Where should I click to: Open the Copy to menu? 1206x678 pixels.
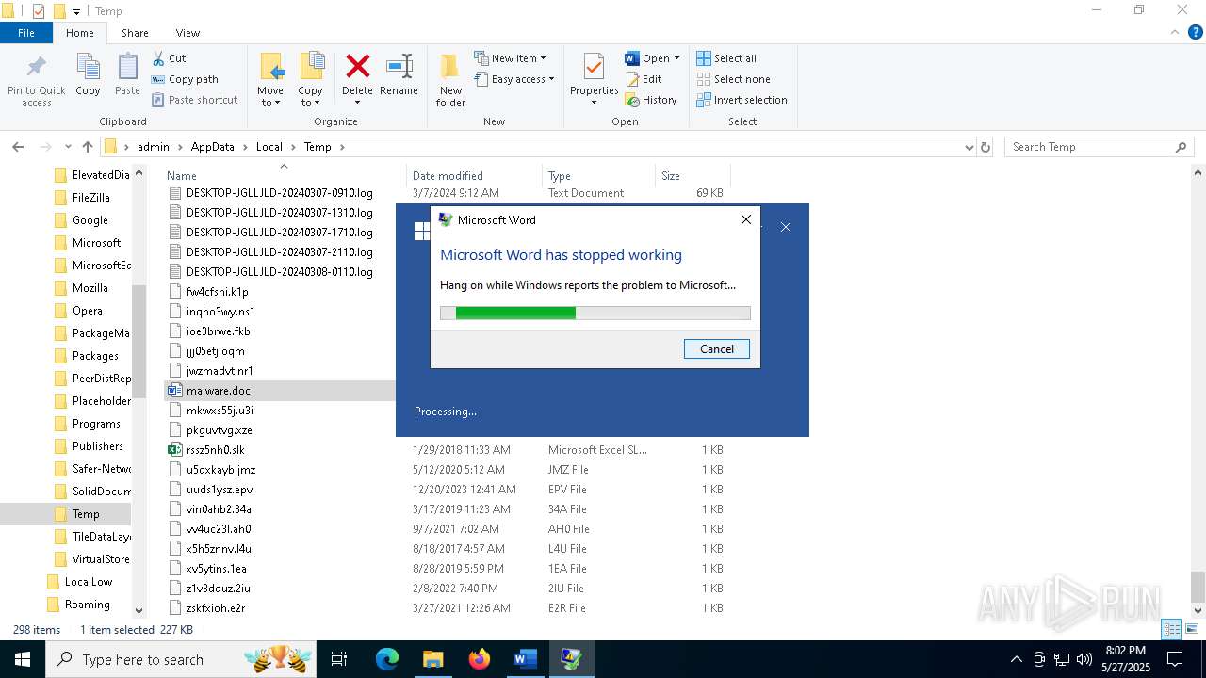[311, 80]
